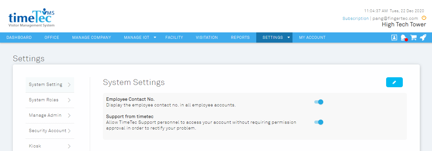The image size is (432, 151).
Task: Click the Subscription link
Action: tap(355, 19)
